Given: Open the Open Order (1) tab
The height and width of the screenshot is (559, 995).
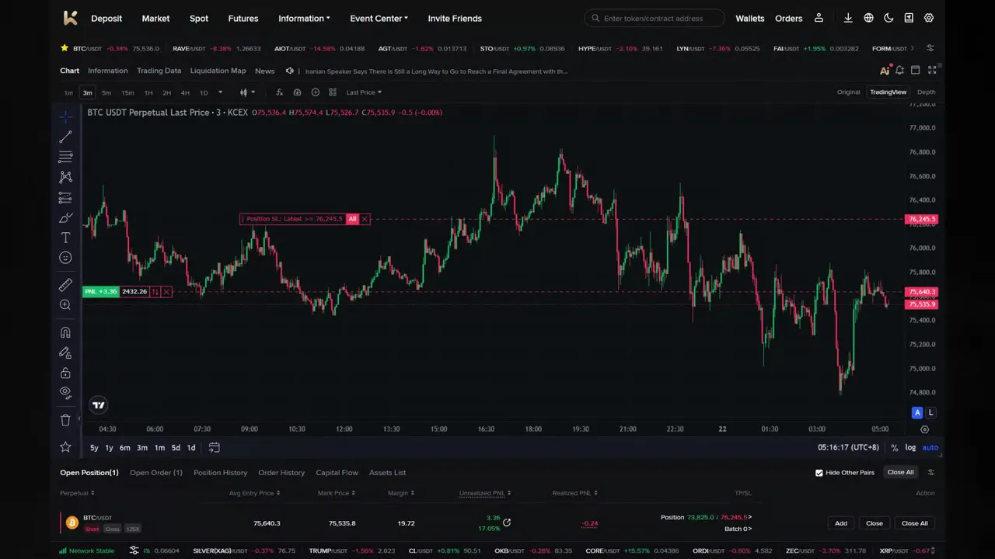Looking at the screenshot, I should click(x=156, y=472).
